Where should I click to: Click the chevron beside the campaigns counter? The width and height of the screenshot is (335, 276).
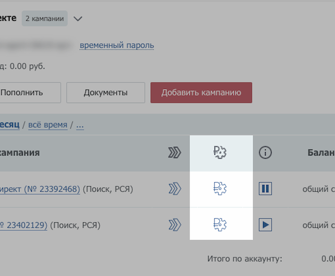click(x=78, y=19)
